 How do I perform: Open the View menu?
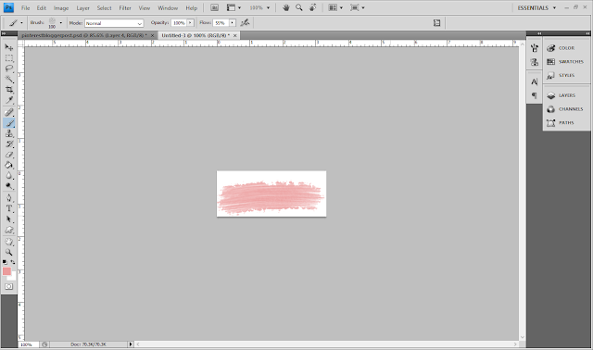pos(145,8)
